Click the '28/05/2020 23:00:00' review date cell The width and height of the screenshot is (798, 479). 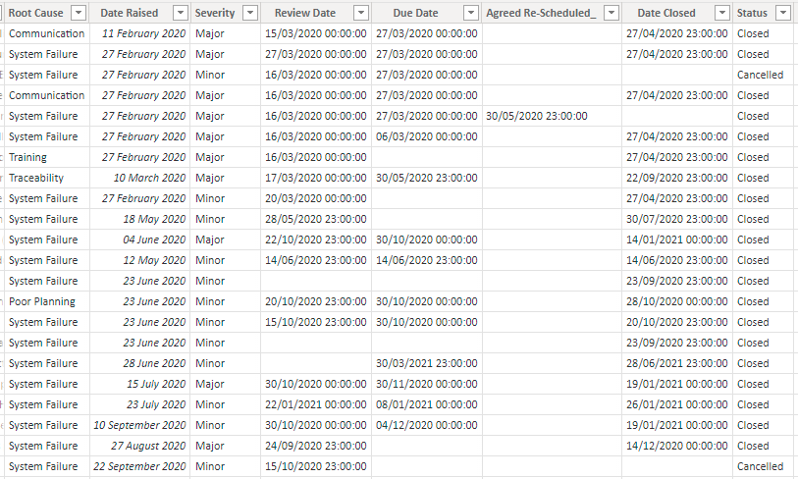click(316, 219)
